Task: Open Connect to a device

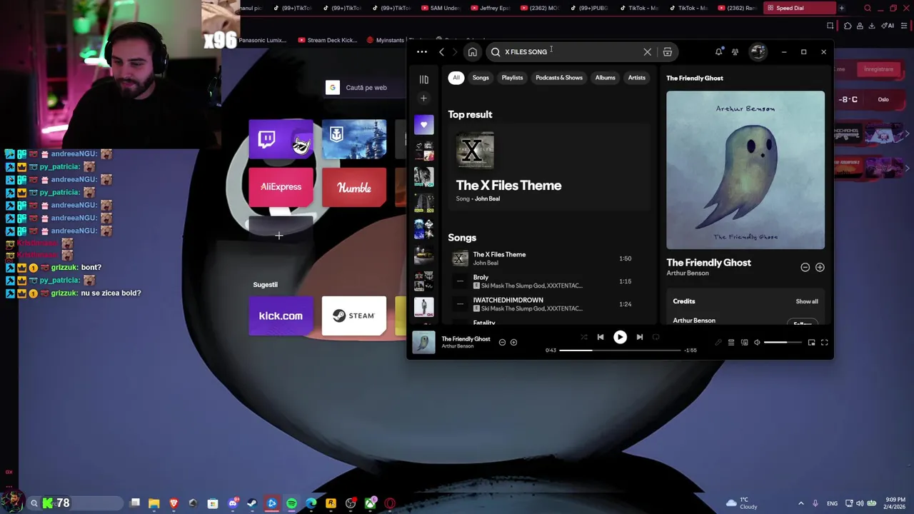Action: (x=744, y=343)
